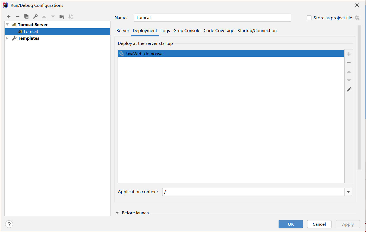Select the Tomcat Server group label
This screenshot has width=366, height=232.
pyautogui.click(x=33, y=25)
